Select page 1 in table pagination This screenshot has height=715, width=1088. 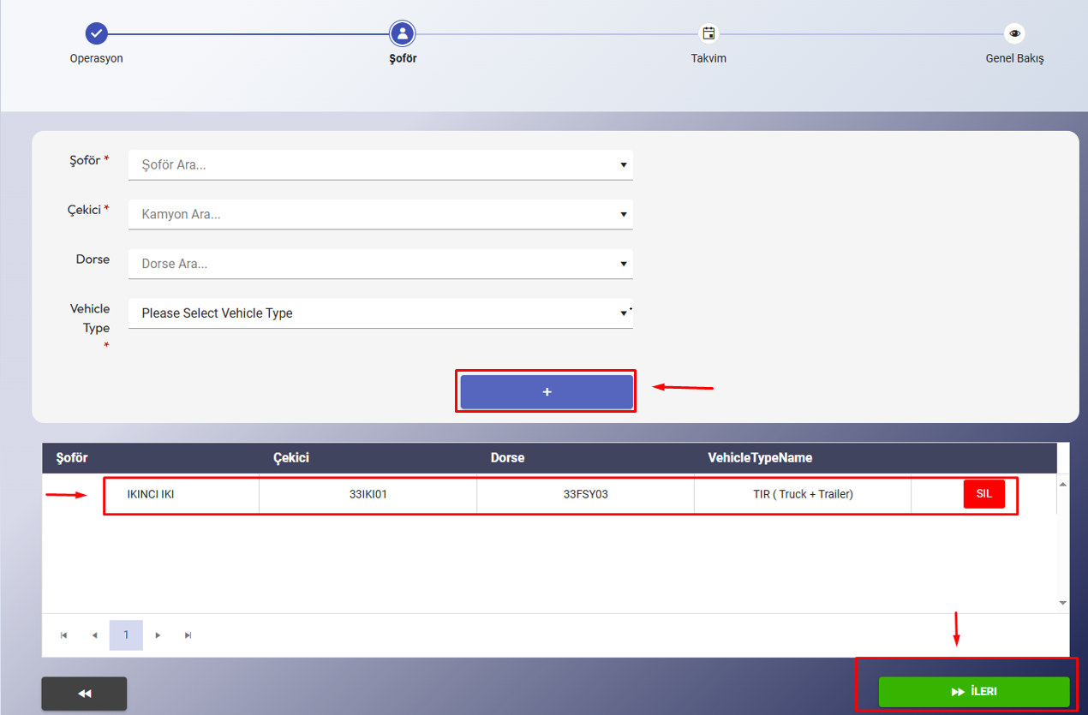click(x=126, y=635)
